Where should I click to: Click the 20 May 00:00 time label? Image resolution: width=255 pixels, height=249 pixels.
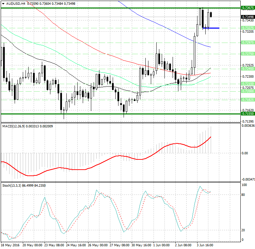[x=32, y=245]
